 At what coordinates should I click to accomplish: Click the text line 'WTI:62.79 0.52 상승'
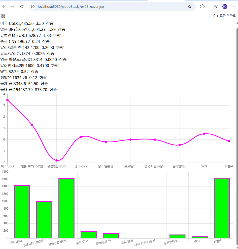(19, 72)
